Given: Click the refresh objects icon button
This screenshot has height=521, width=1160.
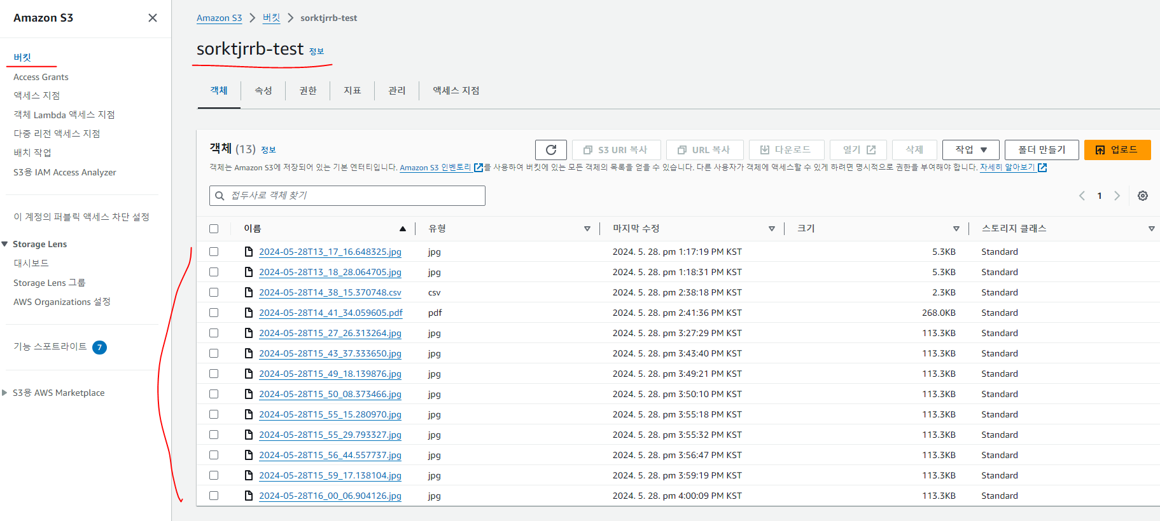Looking at the screenshot, I should tap(551, 150).
